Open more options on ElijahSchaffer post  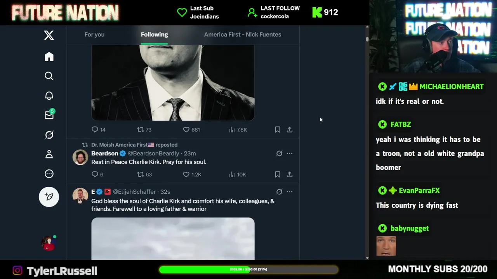(x=290, y=192)
